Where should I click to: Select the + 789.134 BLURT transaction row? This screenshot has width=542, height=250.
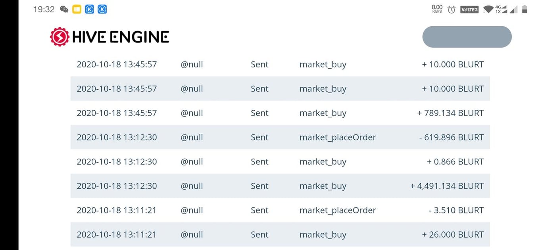point(280,113)
